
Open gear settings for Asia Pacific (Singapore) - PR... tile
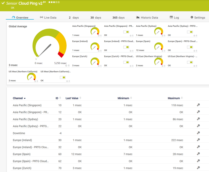[x=131, y=36]
